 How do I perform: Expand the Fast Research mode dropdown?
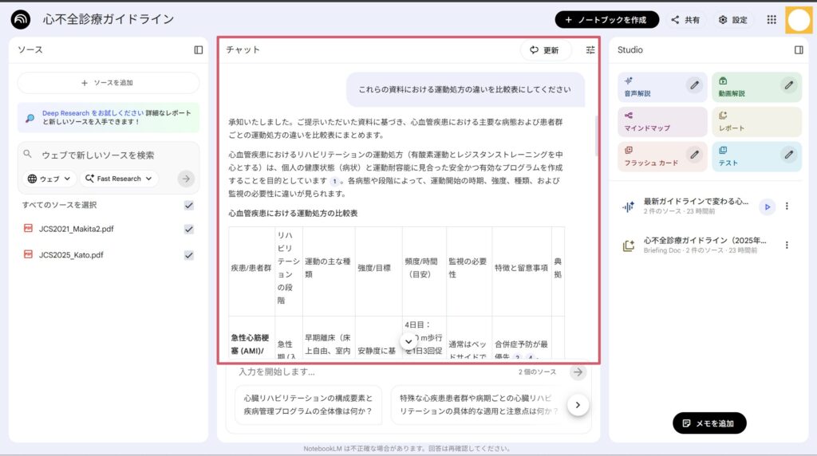119,179
